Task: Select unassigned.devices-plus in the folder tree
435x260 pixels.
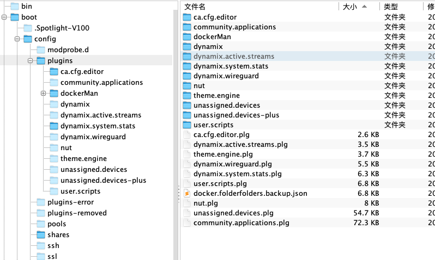Action: tap(103, 180)
